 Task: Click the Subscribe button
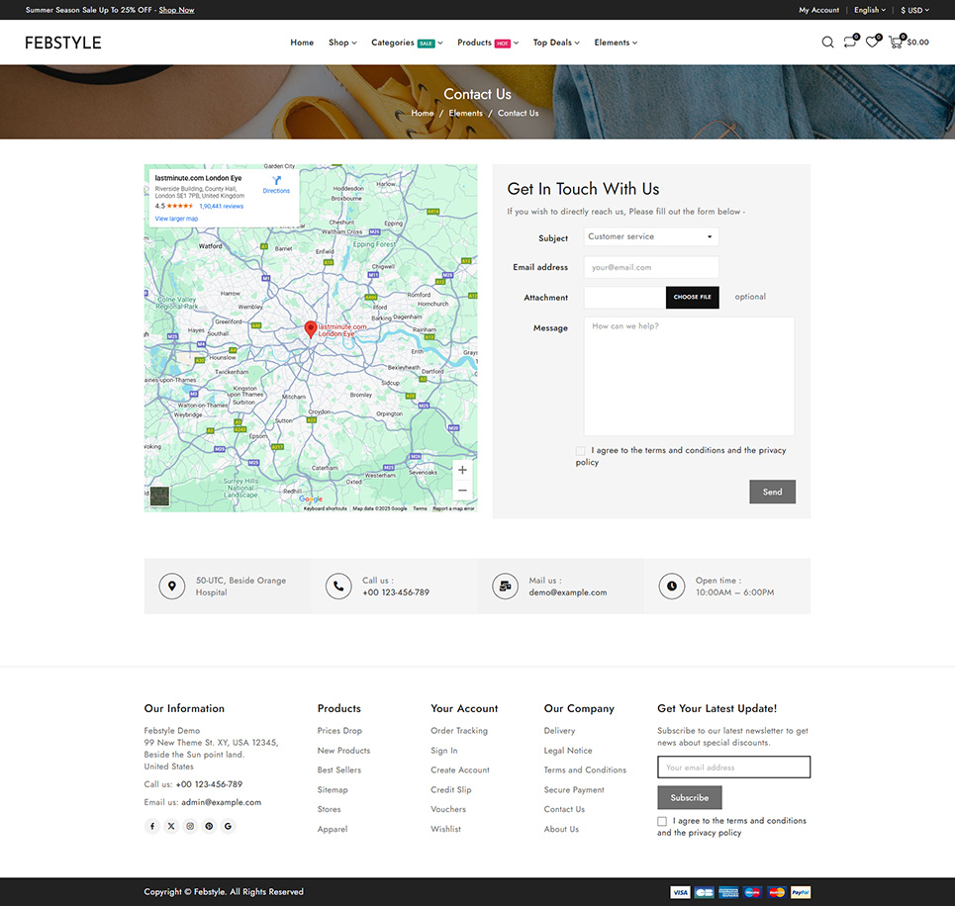[689, 798]
